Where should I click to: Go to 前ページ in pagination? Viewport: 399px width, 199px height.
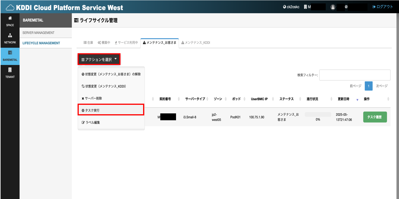tap(355, 86)
